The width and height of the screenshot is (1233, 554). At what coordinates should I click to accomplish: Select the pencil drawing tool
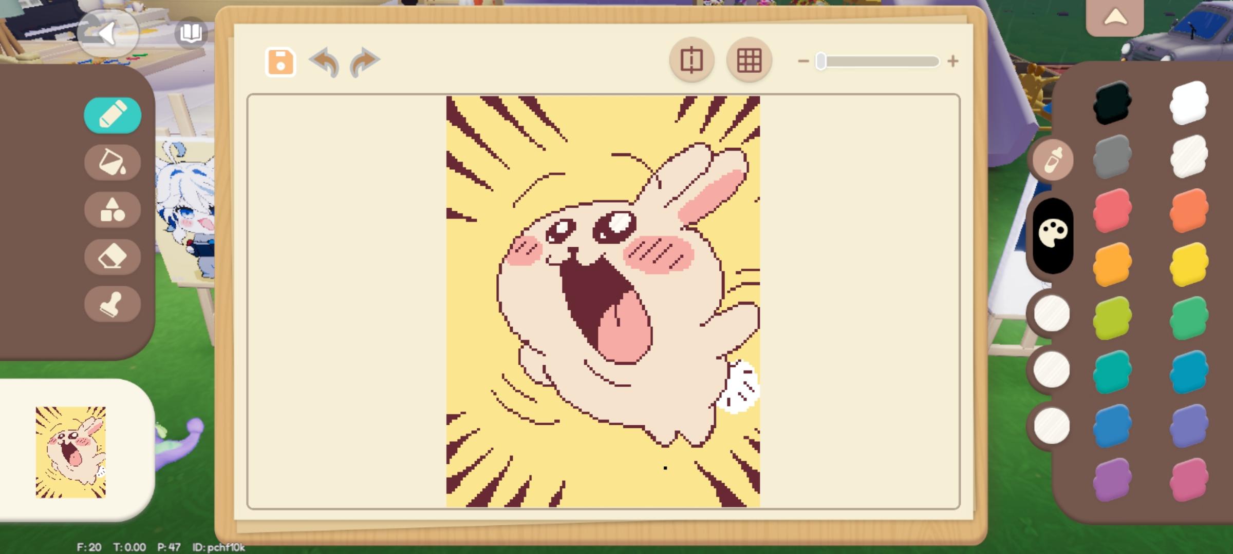(113, 115)
